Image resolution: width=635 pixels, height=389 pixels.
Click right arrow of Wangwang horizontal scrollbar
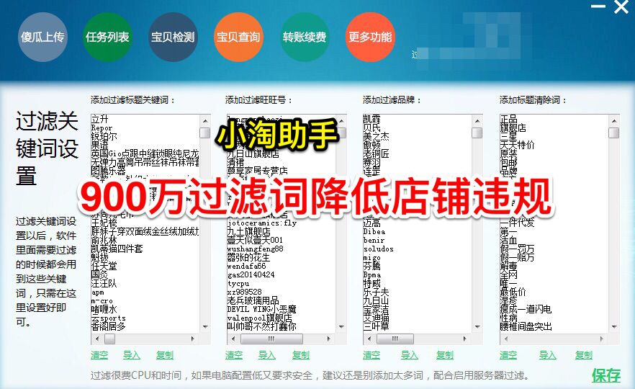coord(329,339)
